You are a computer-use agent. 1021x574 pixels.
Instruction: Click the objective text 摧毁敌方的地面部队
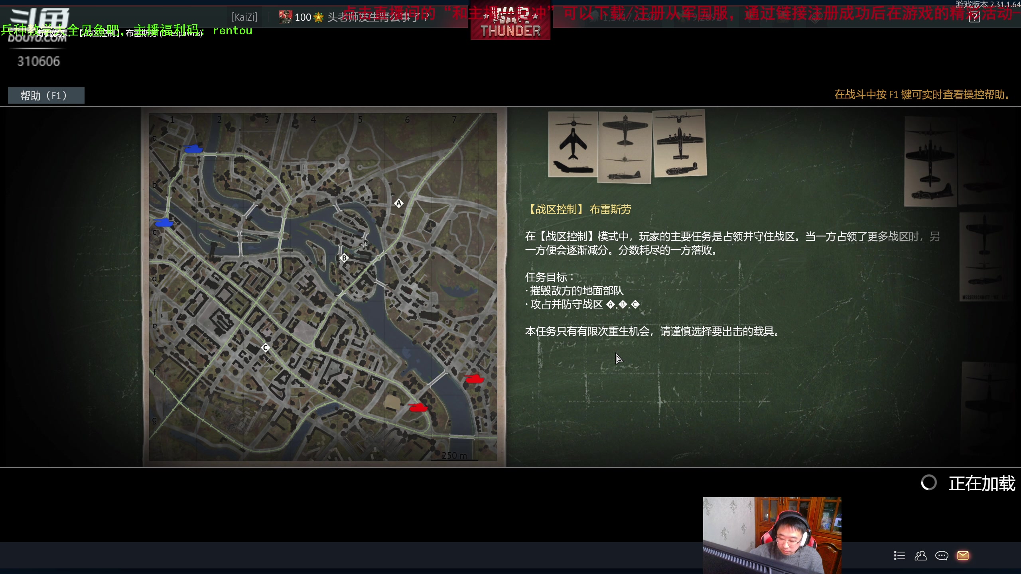tap(576, 291)
